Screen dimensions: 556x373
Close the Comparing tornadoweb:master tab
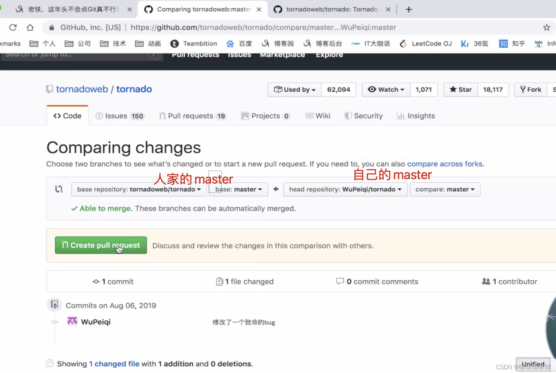coord(259,10)
